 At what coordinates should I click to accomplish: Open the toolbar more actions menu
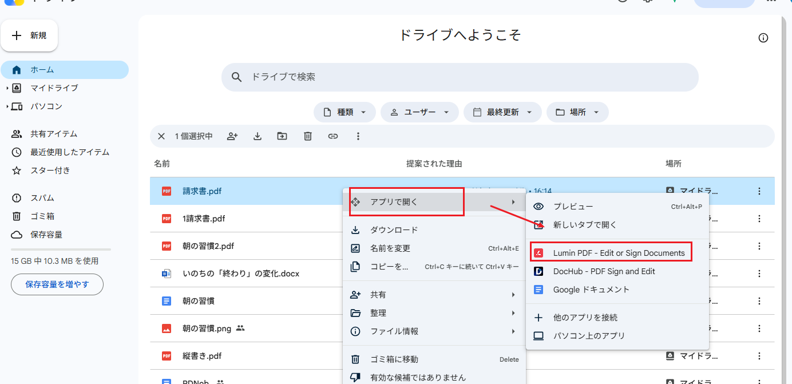[x=358, y=136]
